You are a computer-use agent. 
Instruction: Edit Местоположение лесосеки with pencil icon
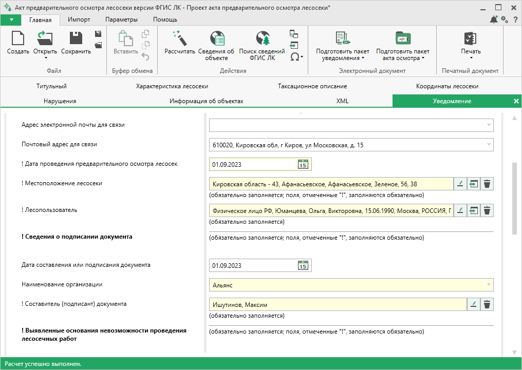460,184
